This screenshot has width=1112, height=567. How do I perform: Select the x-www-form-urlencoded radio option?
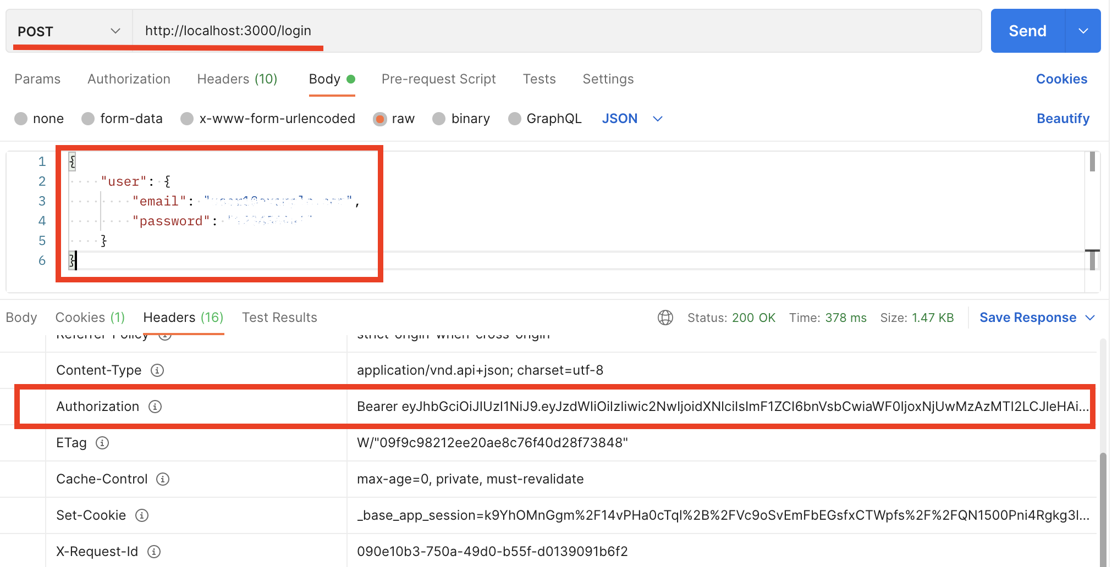pyautogui.click(x=187, y=119)
